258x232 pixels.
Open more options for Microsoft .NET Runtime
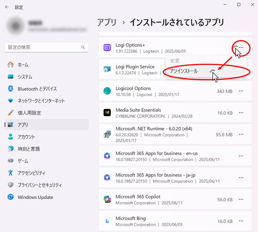pos(241,134)
